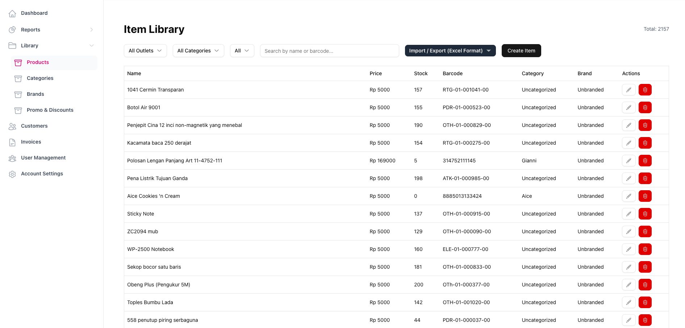This screenshot has height=328, width=685.
Task: Go to Promo & Discounts page
Action: pos(50,110)
